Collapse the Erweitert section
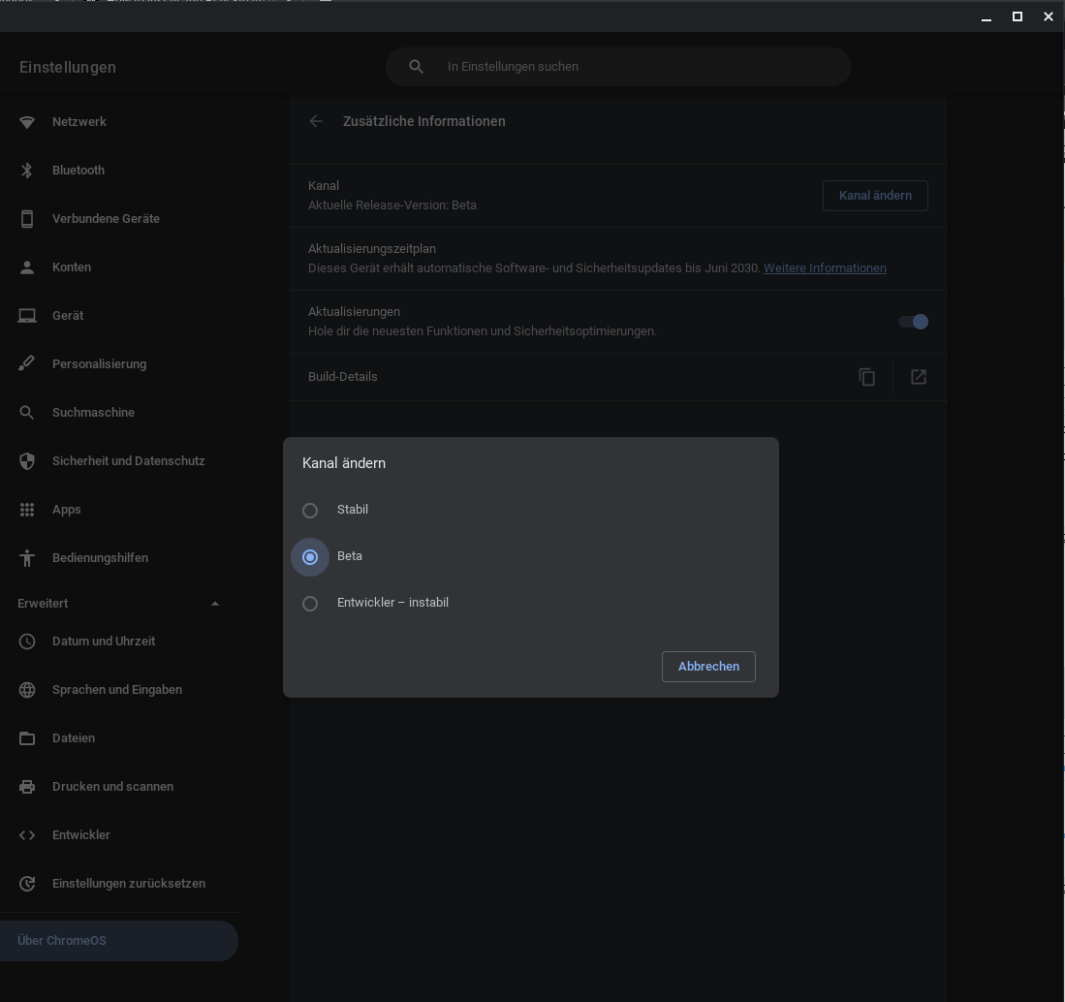This screenshot has width=1065, height=1002. (215, 604)
